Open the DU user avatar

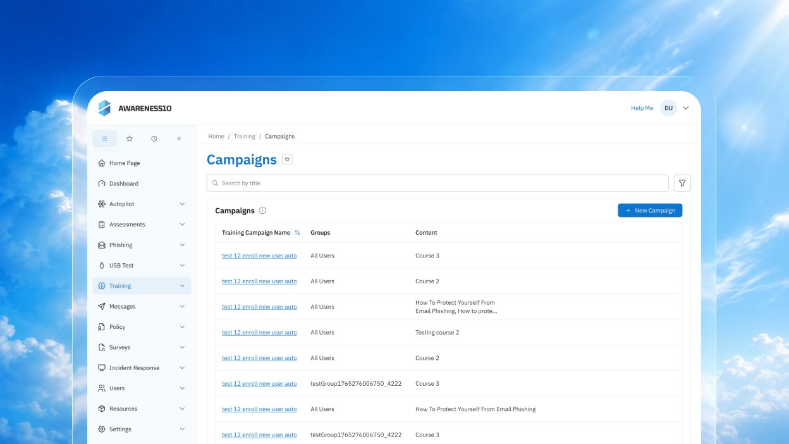(668, 108)
